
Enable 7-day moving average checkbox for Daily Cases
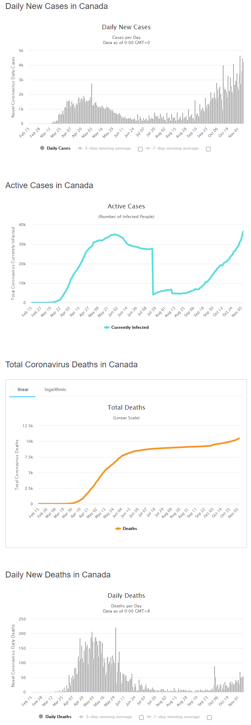click(208, 149)
